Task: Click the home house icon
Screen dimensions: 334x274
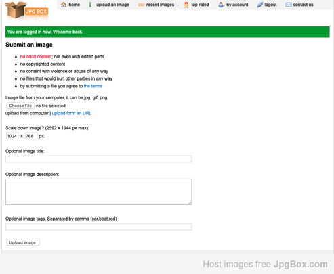Action: click(64, 5)
